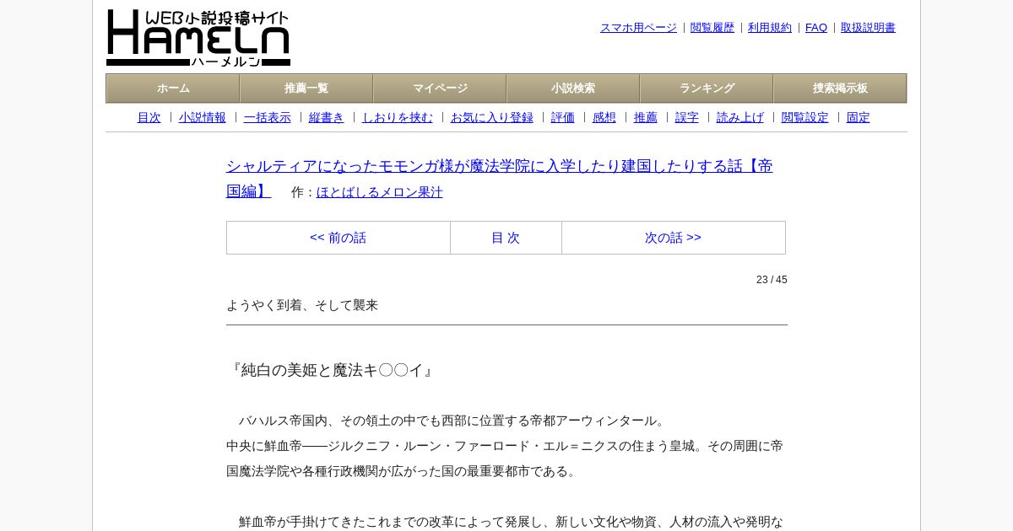
Task: Select 一括表示 in the submenu
Action: pos(268,118)
